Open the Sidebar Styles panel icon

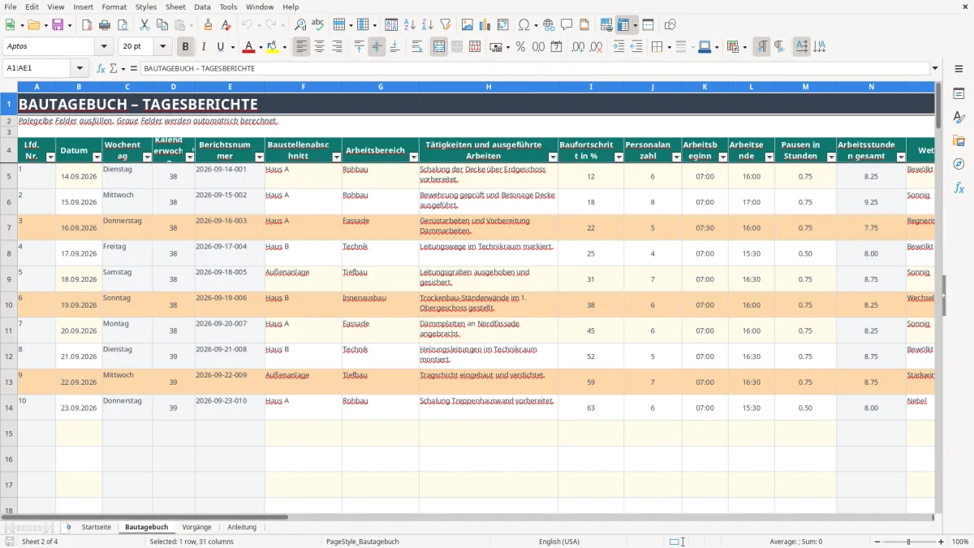[959, 118]
